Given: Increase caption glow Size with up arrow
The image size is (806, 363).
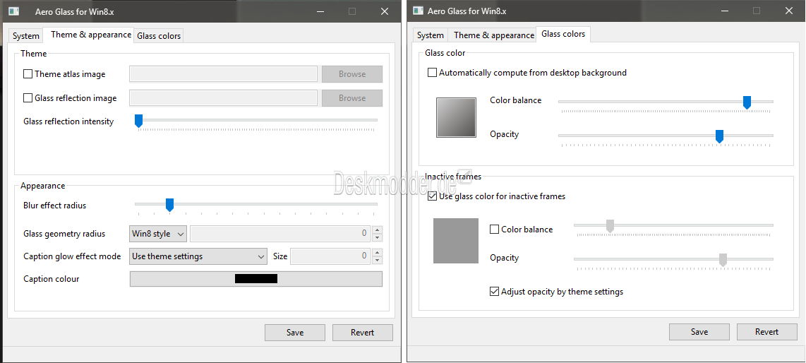Looking at the screenshot, I should (378, 252).
